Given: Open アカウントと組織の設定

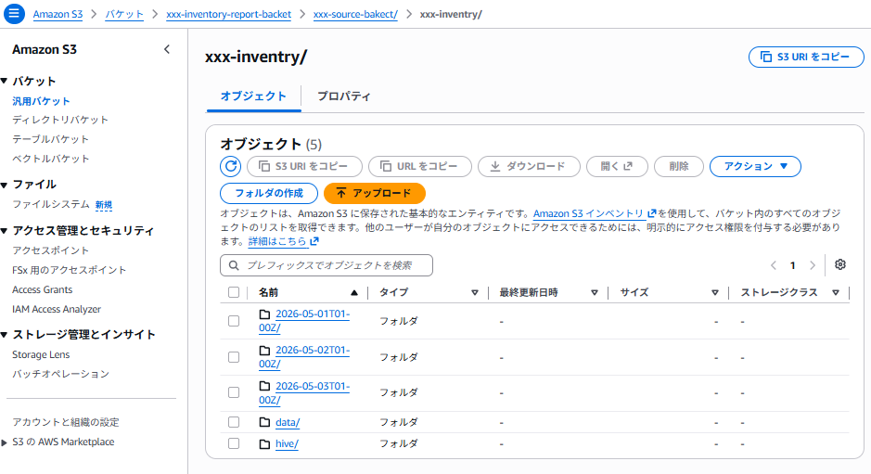Looking at the screenshot, I should [66, 422].
